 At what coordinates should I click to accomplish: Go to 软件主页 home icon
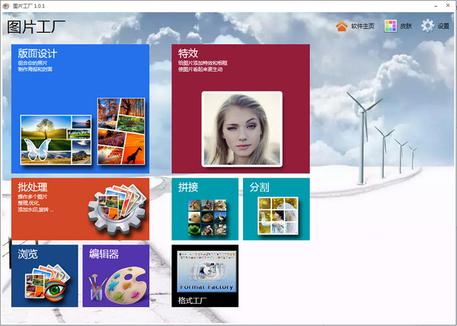pos(341,27)
